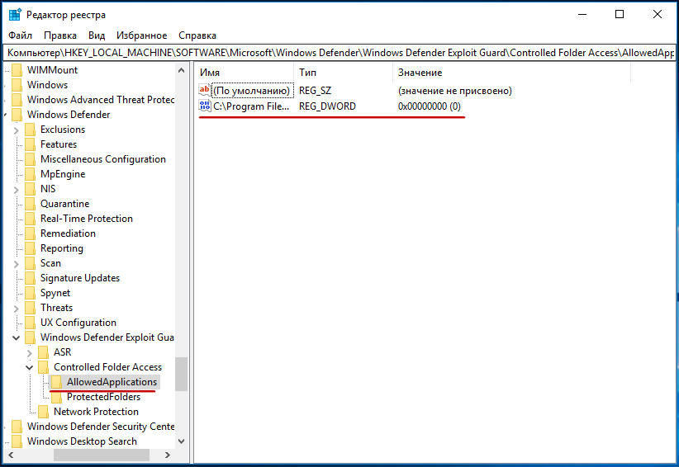Select the Remediation folder icon

click(31, 233)
